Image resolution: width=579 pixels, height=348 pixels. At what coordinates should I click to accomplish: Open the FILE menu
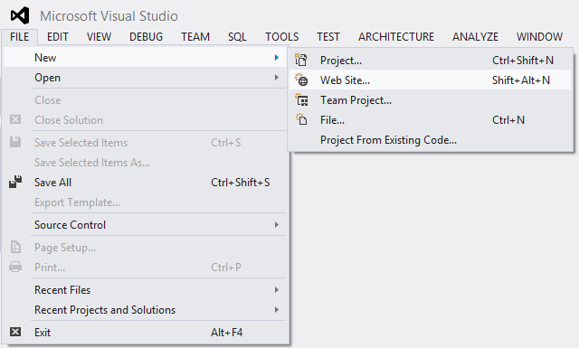click(x=20, y=37)
